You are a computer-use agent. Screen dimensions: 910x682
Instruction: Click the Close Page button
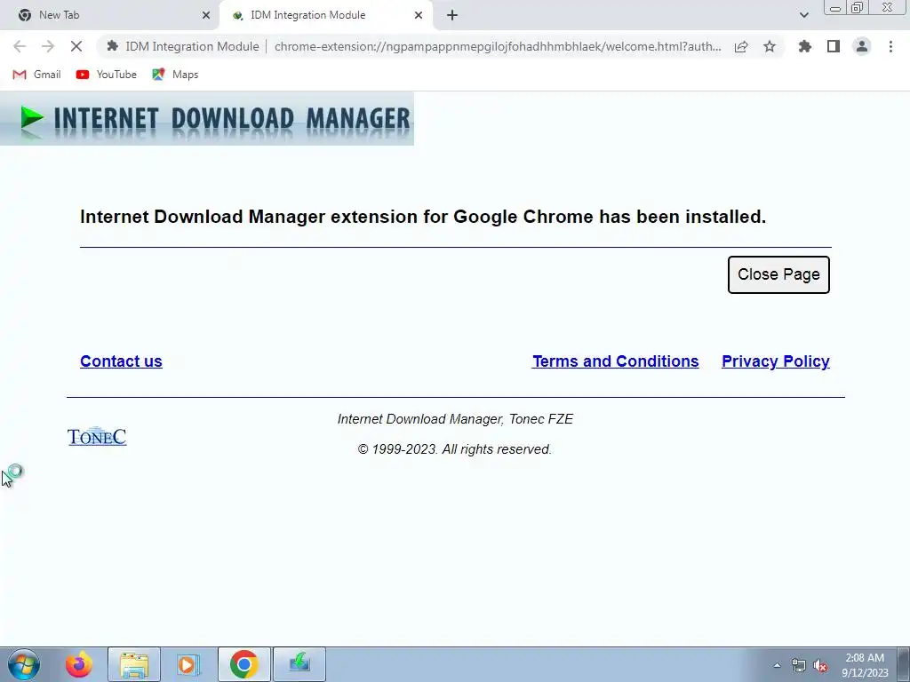point(778,274)
